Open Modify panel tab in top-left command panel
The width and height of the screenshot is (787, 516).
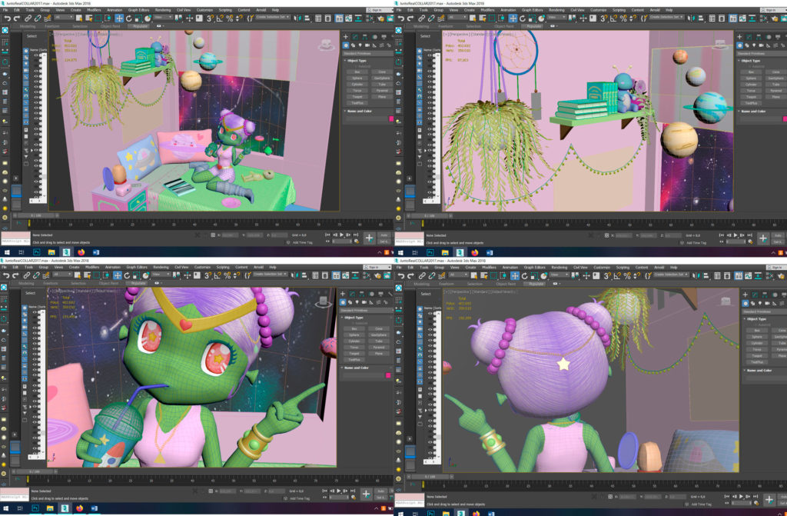pos(354,36)
